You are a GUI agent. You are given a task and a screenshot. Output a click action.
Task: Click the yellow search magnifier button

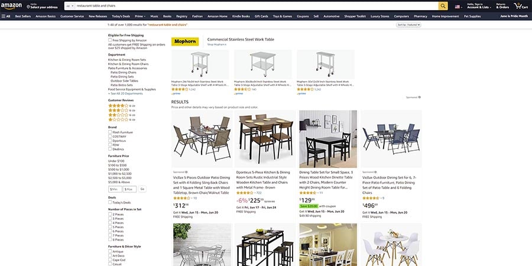point(443,6)
